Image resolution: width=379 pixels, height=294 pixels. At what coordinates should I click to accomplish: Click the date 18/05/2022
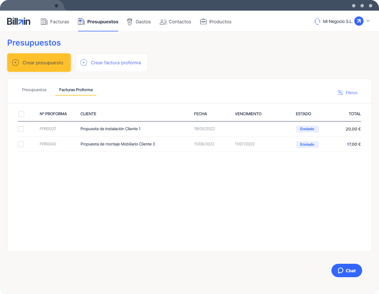click(205, 129)
